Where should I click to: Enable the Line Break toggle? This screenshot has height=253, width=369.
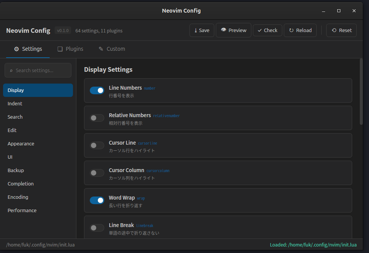point(97,227)
